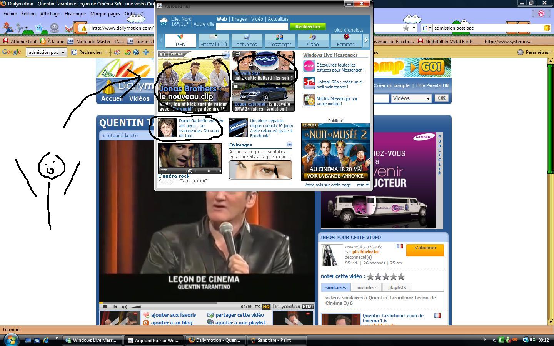Restart video with previous button
This screenshot has height=346, width=554.
pyautogui.click(x=115, y=306)
